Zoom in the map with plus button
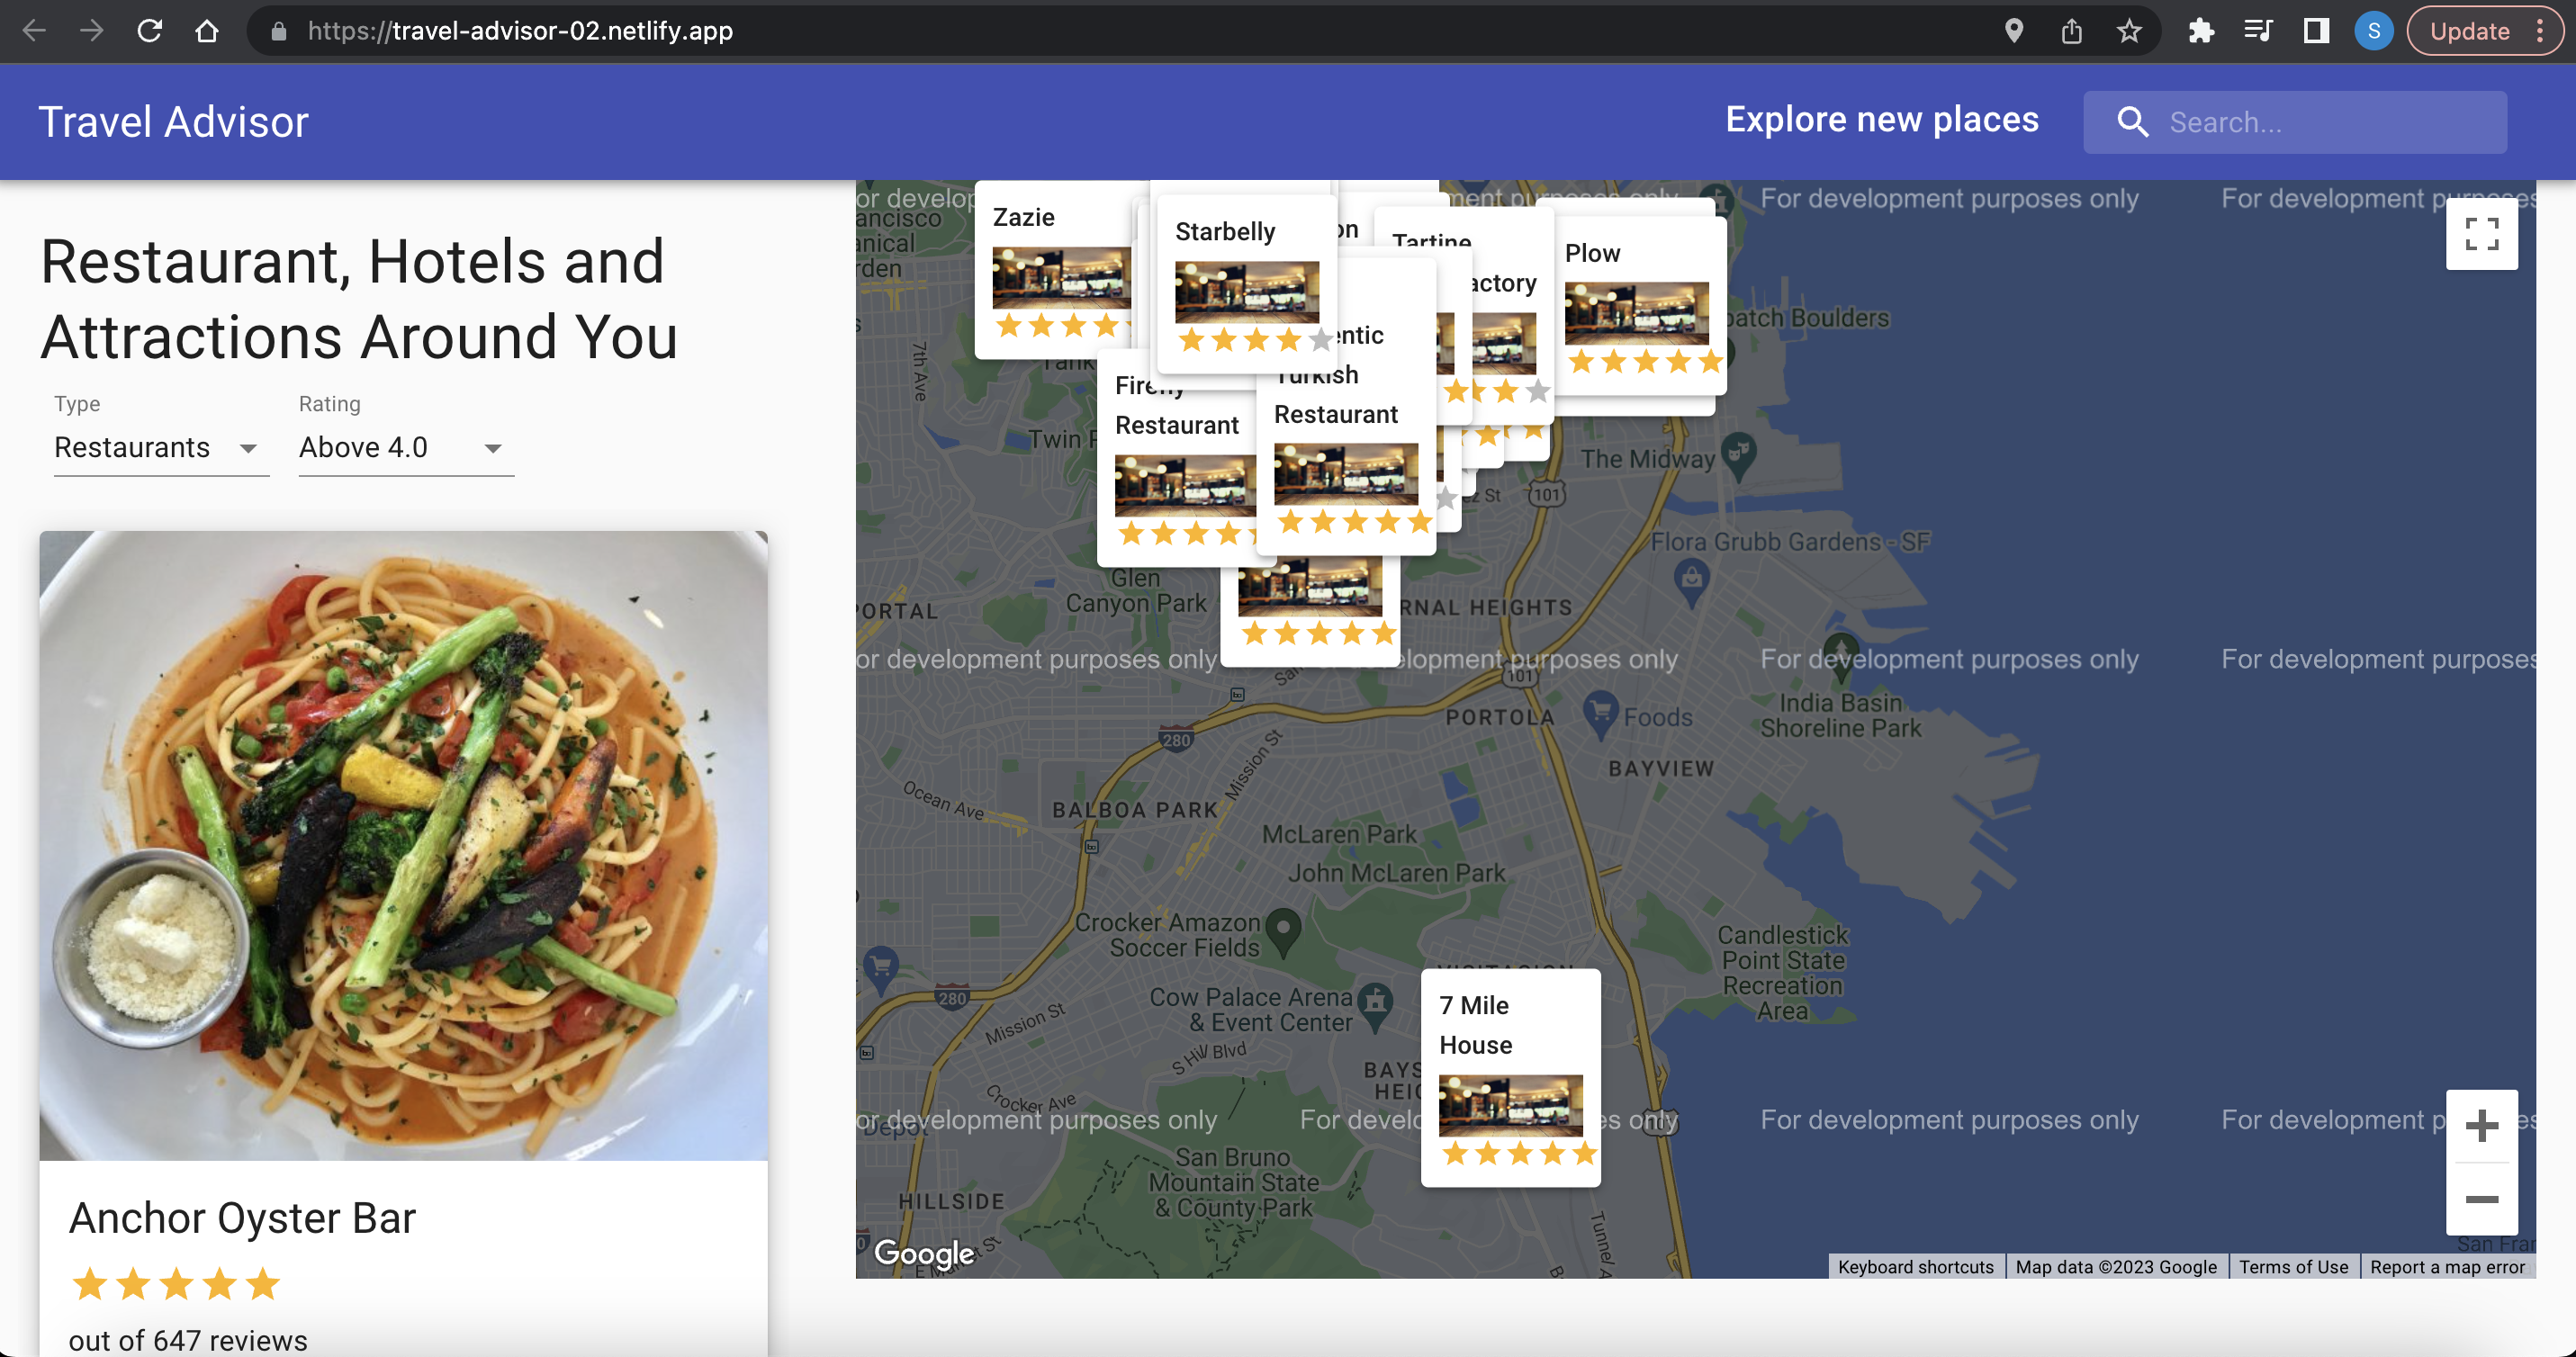This screenshot has width=2576, height=1357. [x=2481, y=1126]
